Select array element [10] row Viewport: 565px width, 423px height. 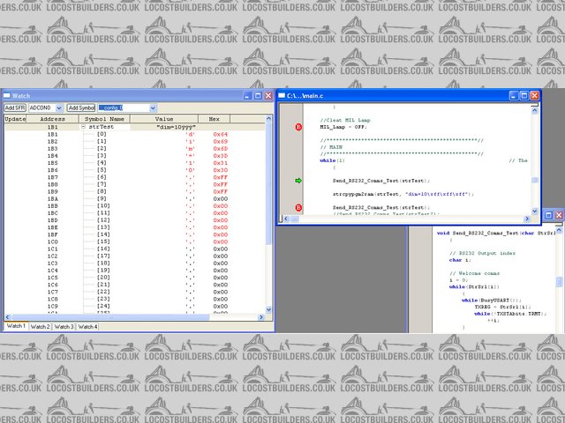click(135, 206)
